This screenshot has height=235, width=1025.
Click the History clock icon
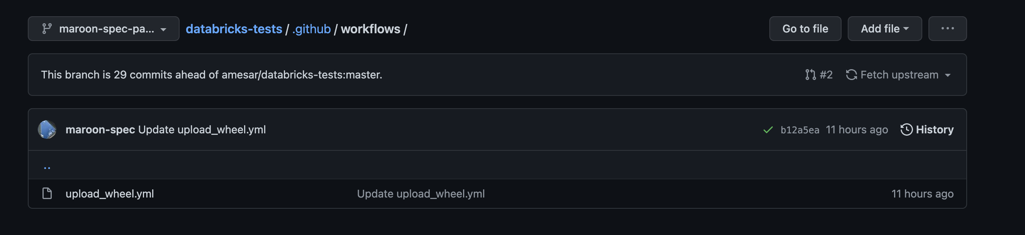[906, 130]
